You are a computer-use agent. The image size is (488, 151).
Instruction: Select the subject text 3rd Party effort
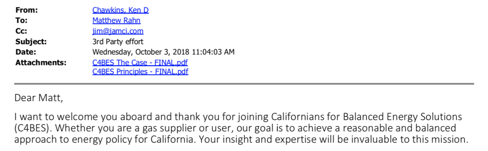118,41
